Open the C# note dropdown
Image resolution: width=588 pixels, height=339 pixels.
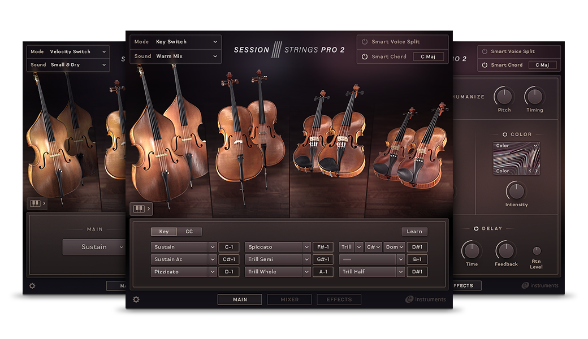[x=374, y=247]
